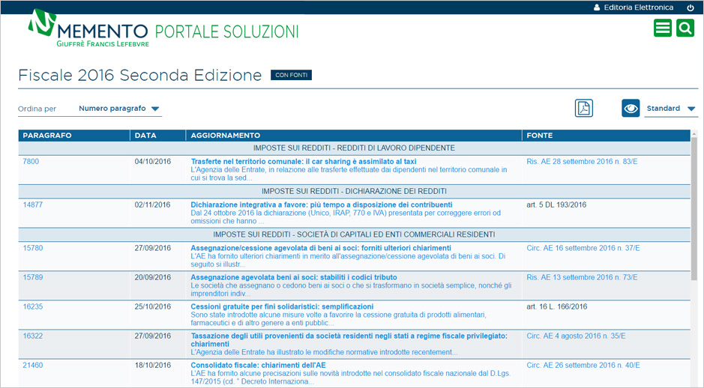The height and width of the screenshot is (388, 704).
Task: Click the Fiscale 2016 Seconda Edizione title
Action: pos(139,75)
